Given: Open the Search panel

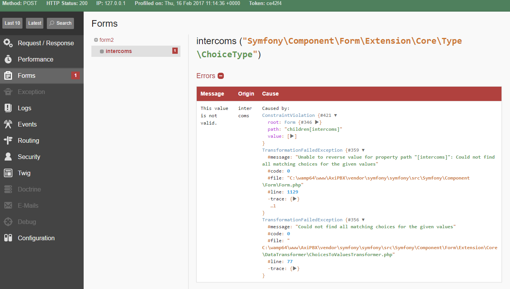Looking at the screenshot, I should pos(60,23).
